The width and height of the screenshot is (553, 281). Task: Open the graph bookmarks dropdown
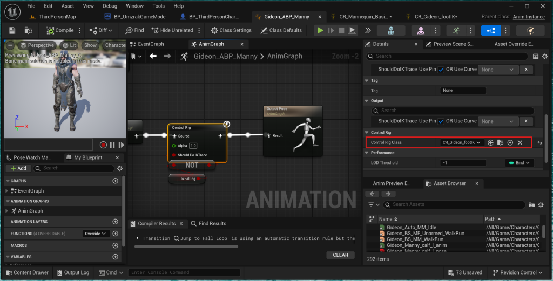tap(136, 56)
